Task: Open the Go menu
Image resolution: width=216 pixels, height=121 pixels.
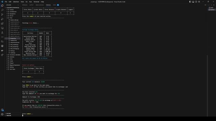Action: [x=26, y=2]
